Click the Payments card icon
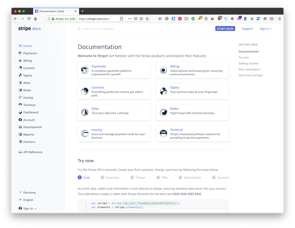 click(x=85, y=70)
